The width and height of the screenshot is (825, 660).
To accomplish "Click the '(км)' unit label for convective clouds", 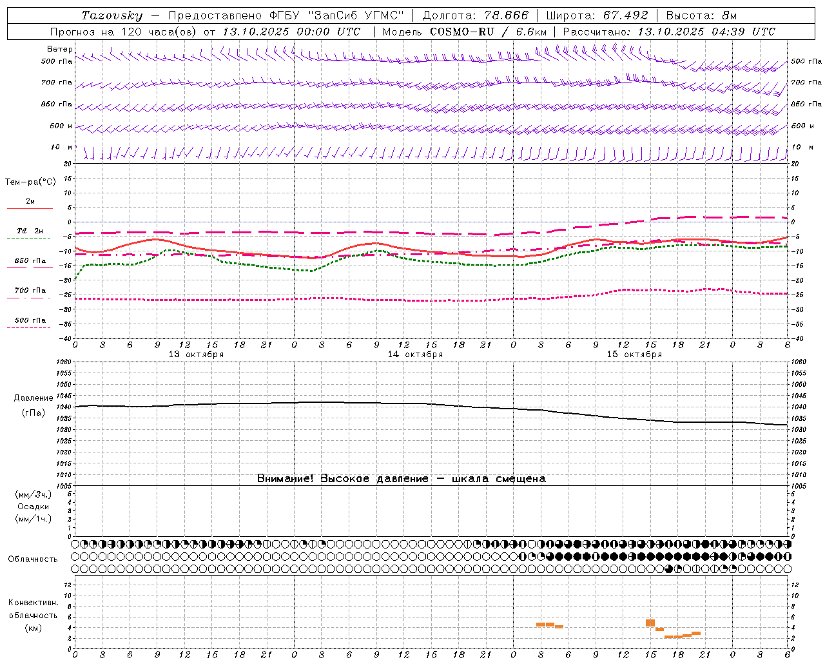I will 33,628.
